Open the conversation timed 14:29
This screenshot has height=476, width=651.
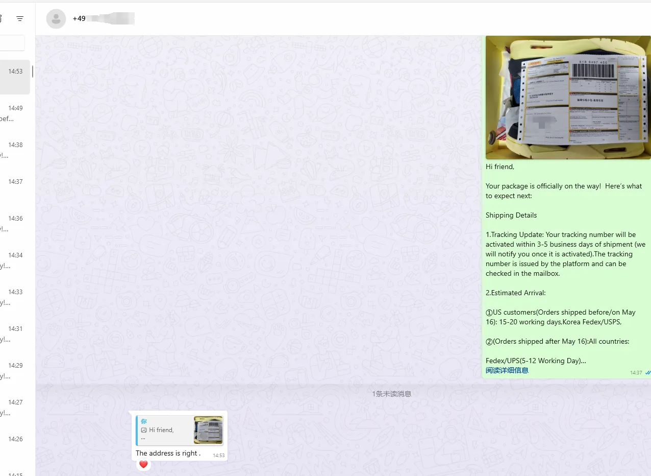click(x=15, y=371)
